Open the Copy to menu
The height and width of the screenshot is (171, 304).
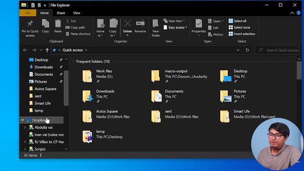(113, 28)
